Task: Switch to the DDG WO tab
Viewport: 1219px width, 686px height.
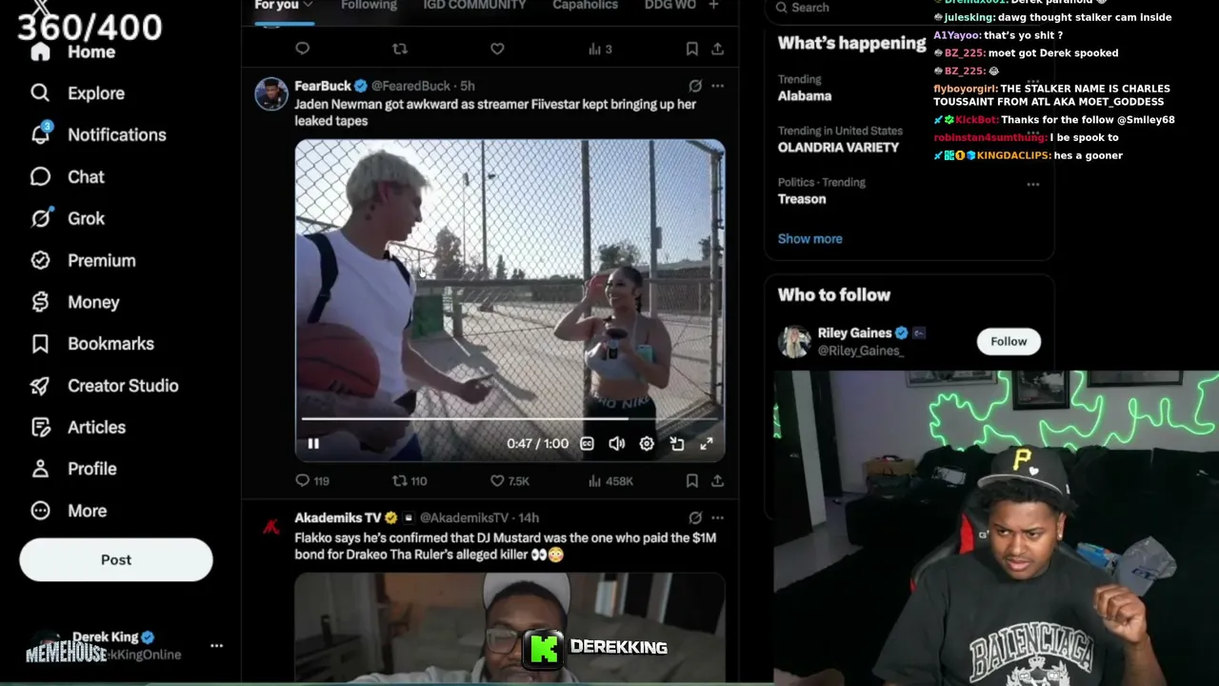Action: click(669, 6)
